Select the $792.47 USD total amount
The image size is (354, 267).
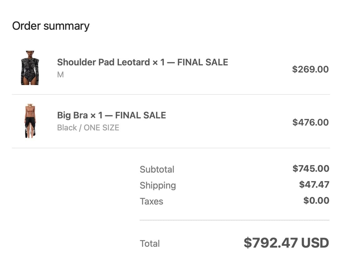pyautogui.click(x=286, y=243)
